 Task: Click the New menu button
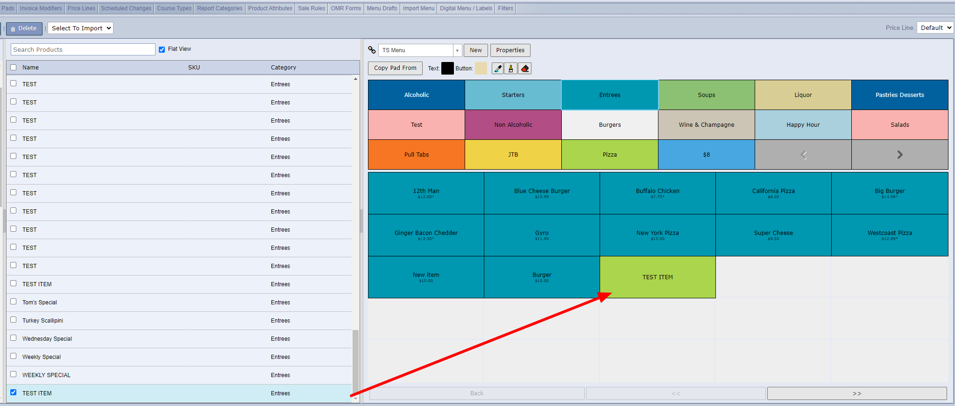pos(476,50)
